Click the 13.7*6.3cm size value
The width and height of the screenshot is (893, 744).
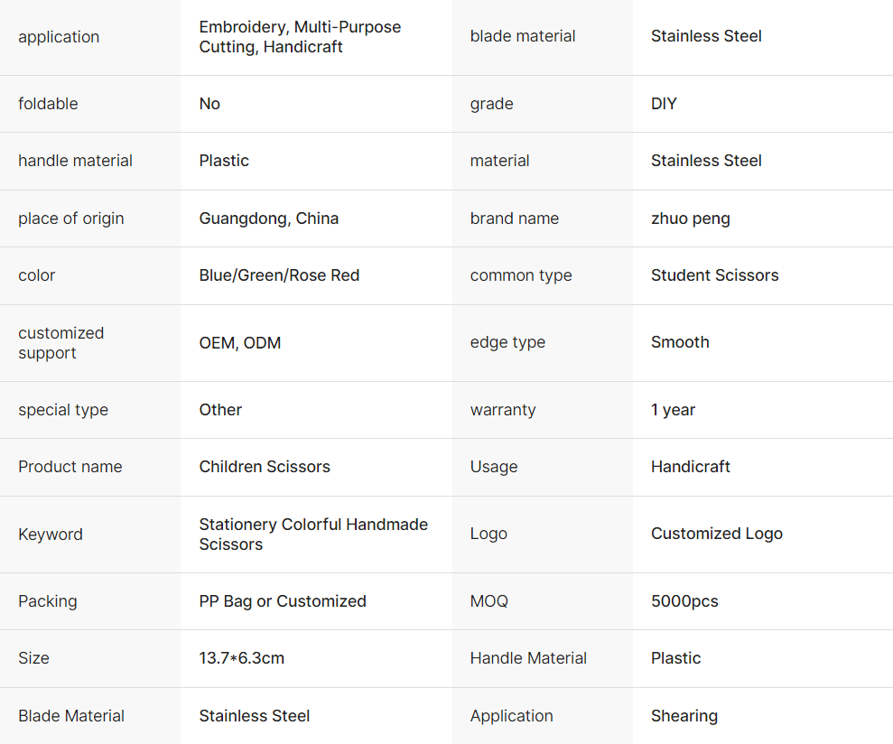coord(241,658)
